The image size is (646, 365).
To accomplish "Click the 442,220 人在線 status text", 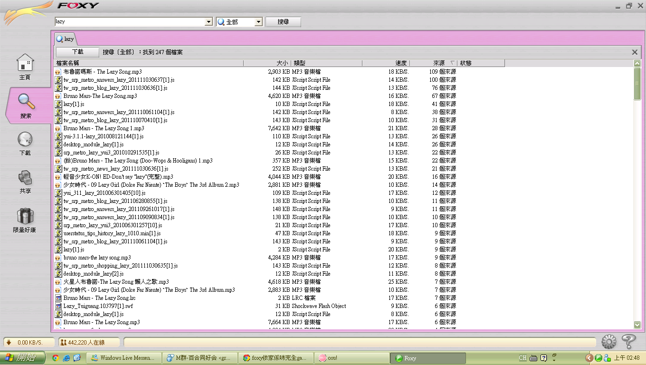I will point(86,343).
